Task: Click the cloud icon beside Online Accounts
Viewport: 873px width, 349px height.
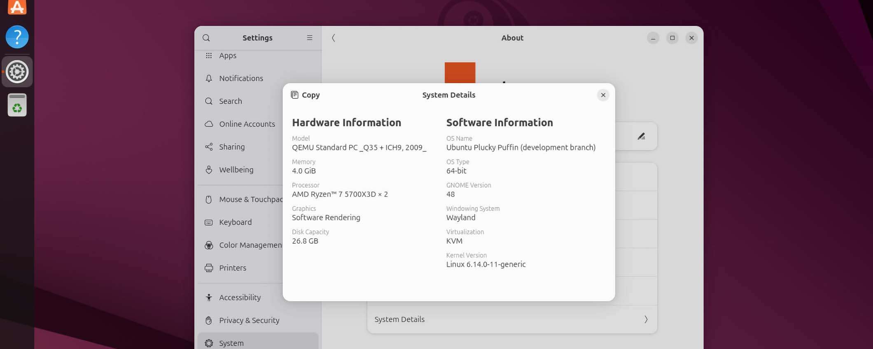Action: [209, 124]
